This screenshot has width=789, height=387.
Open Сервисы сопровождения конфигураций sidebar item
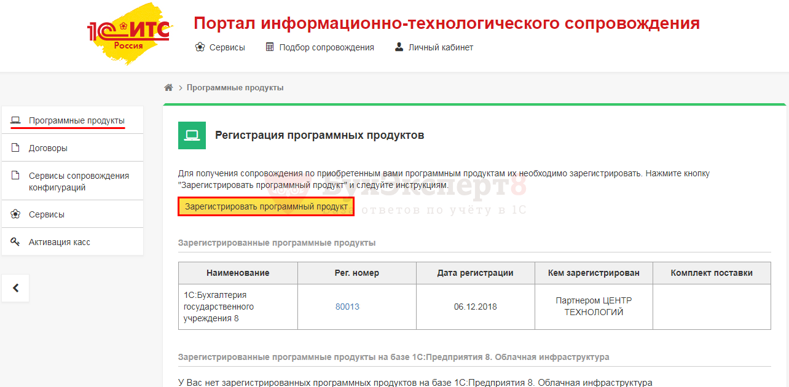79,181
